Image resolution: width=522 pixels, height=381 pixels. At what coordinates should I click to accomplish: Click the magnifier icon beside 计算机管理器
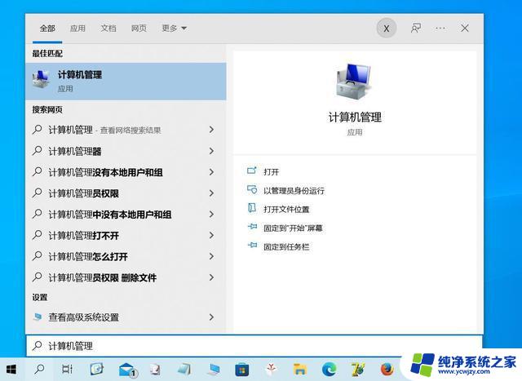pos(38,151)
